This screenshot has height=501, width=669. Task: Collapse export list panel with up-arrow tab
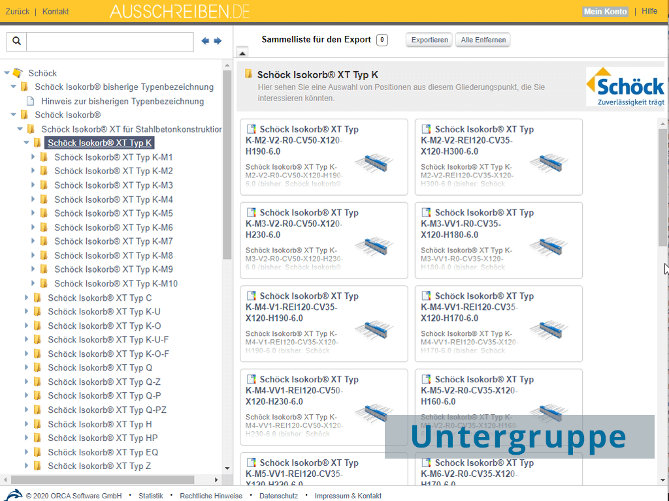[x=242, y=53]
